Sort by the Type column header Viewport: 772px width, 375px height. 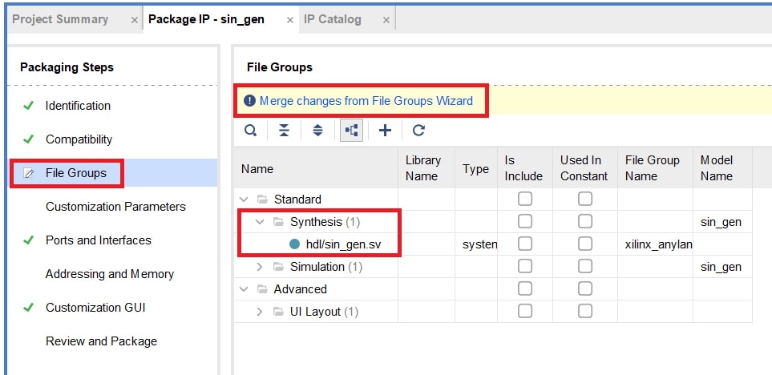476,169
